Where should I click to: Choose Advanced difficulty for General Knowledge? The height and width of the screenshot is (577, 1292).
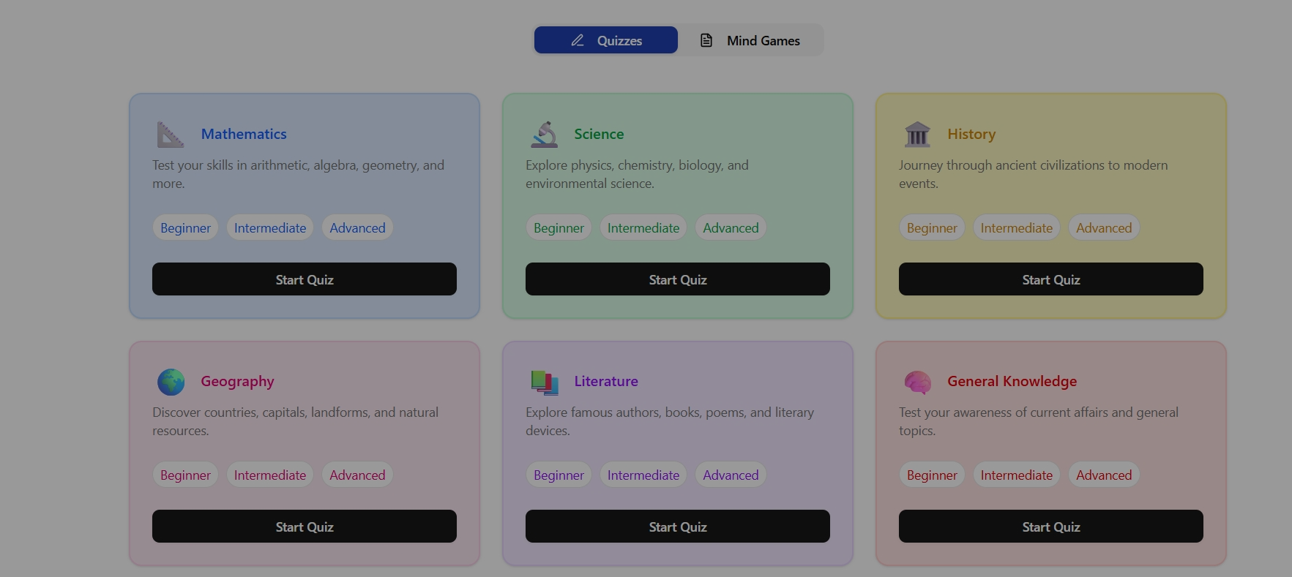pos(1104,475)
